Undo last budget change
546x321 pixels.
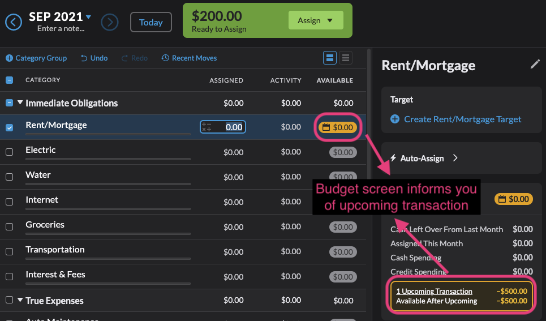tap(94, 58)
